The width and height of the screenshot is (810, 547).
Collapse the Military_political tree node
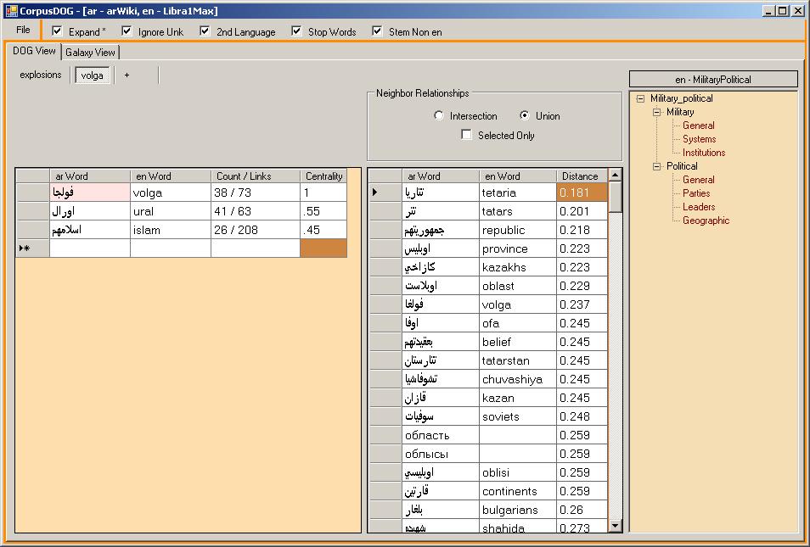pos(641,98)
